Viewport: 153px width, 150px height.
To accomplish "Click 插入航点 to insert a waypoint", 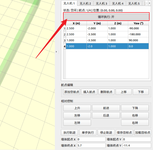I will 89,92.
